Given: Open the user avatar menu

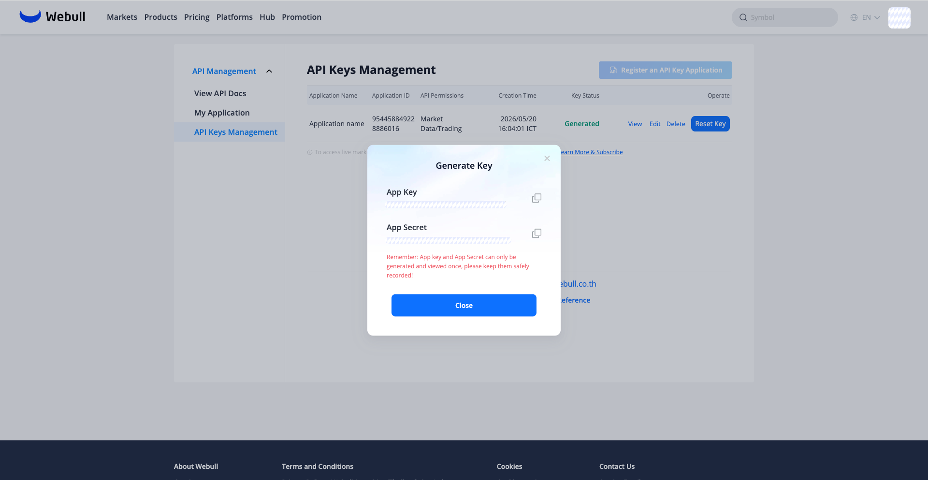Looking at the screenshot, I should 899,18.
